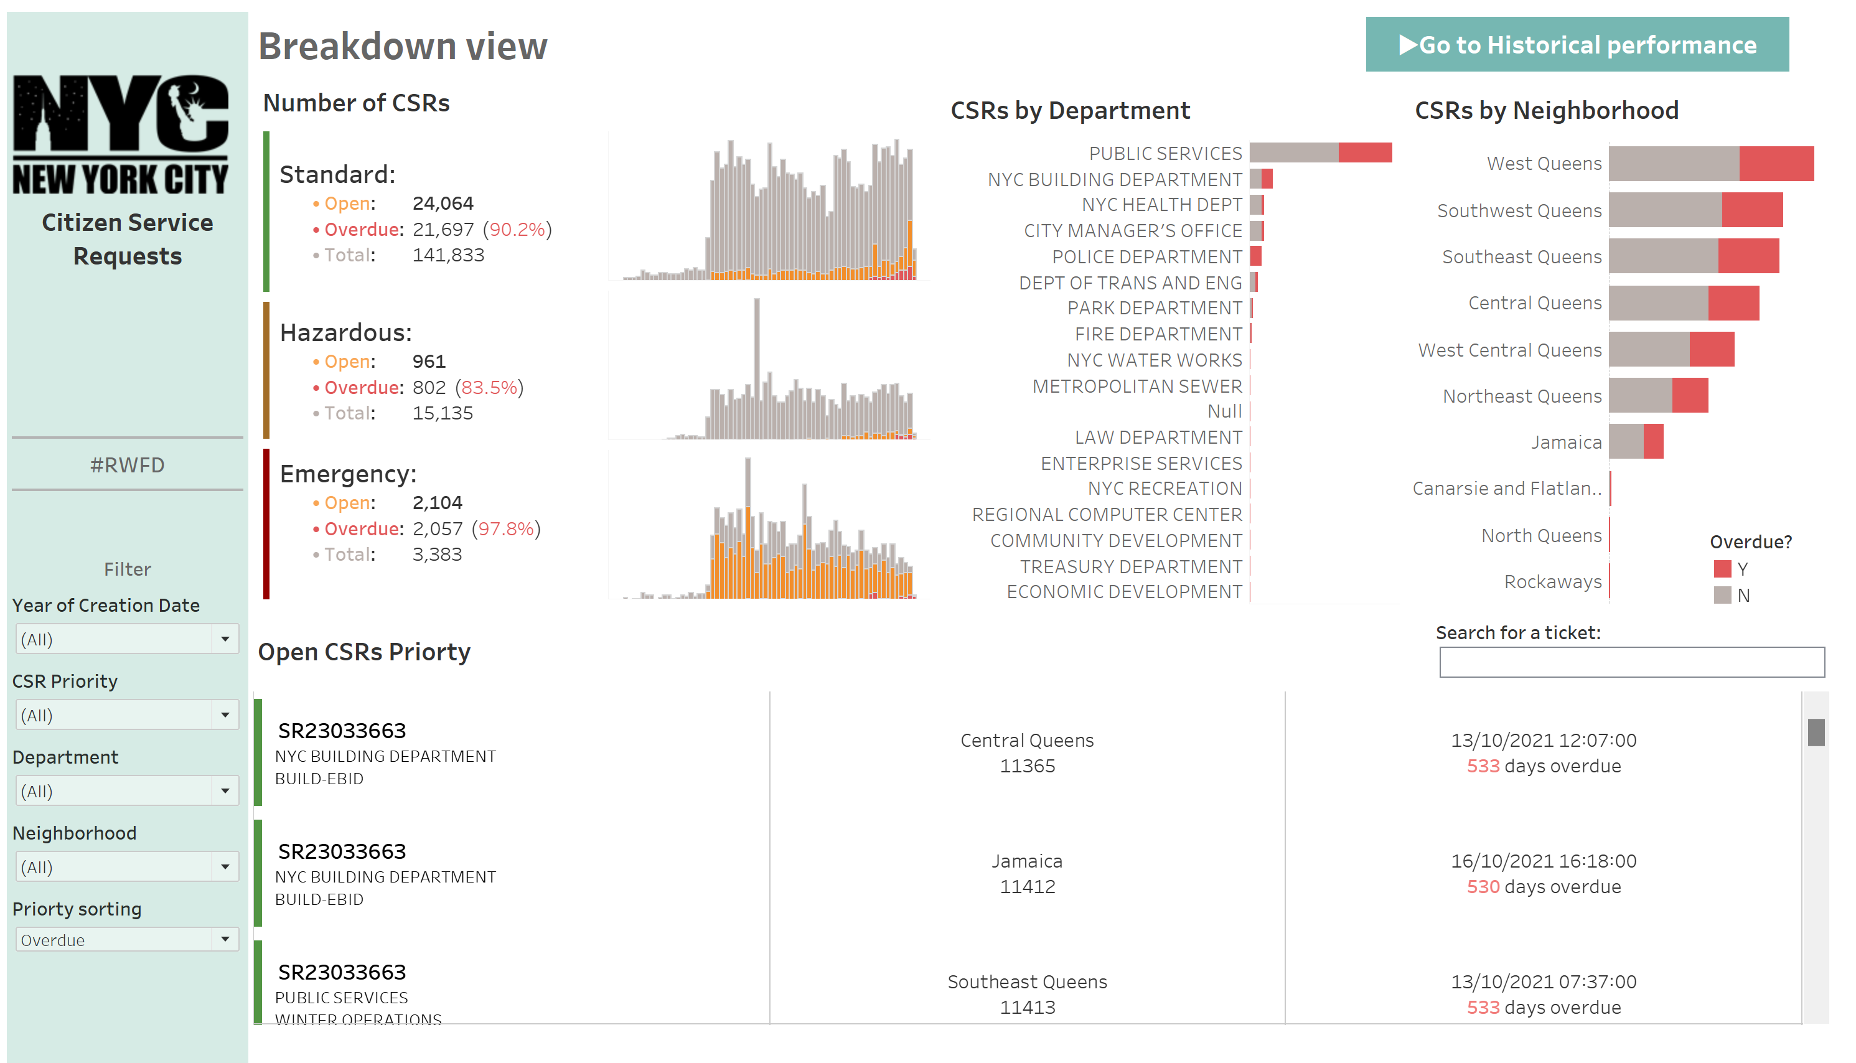The width and height of the screenshot is (1856, 1063).
Task: Click the Standard CSRs histogram chart
Action: click(x=769, y=208)
